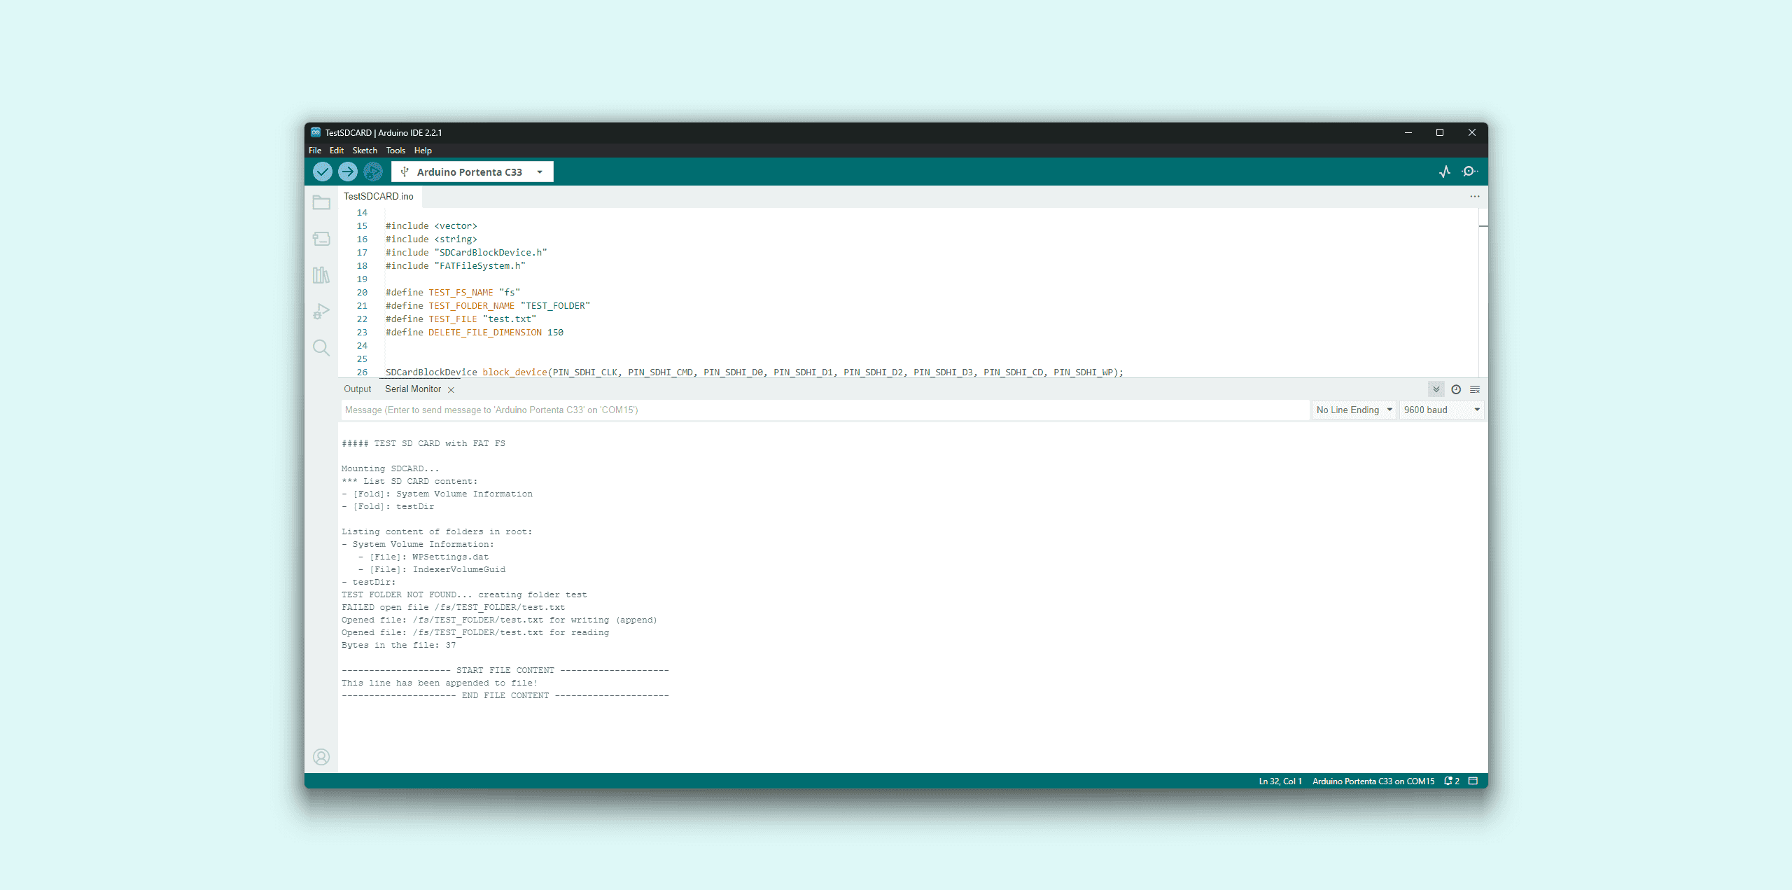Open the Arduino Portenta C33 board selector
This screenshot has width=1792, height=890.
coord(472,172)
